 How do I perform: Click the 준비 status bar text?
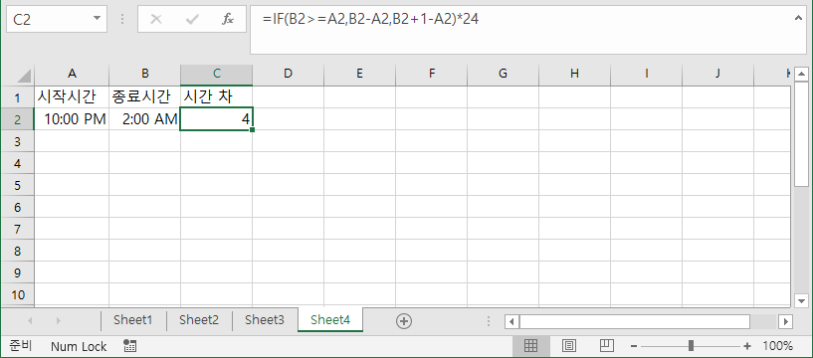(x=20, y=346)
